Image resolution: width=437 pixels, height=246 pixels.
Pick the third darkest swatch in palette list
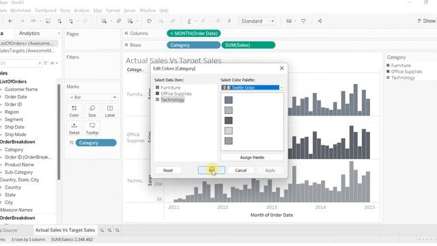click(229, 120)
